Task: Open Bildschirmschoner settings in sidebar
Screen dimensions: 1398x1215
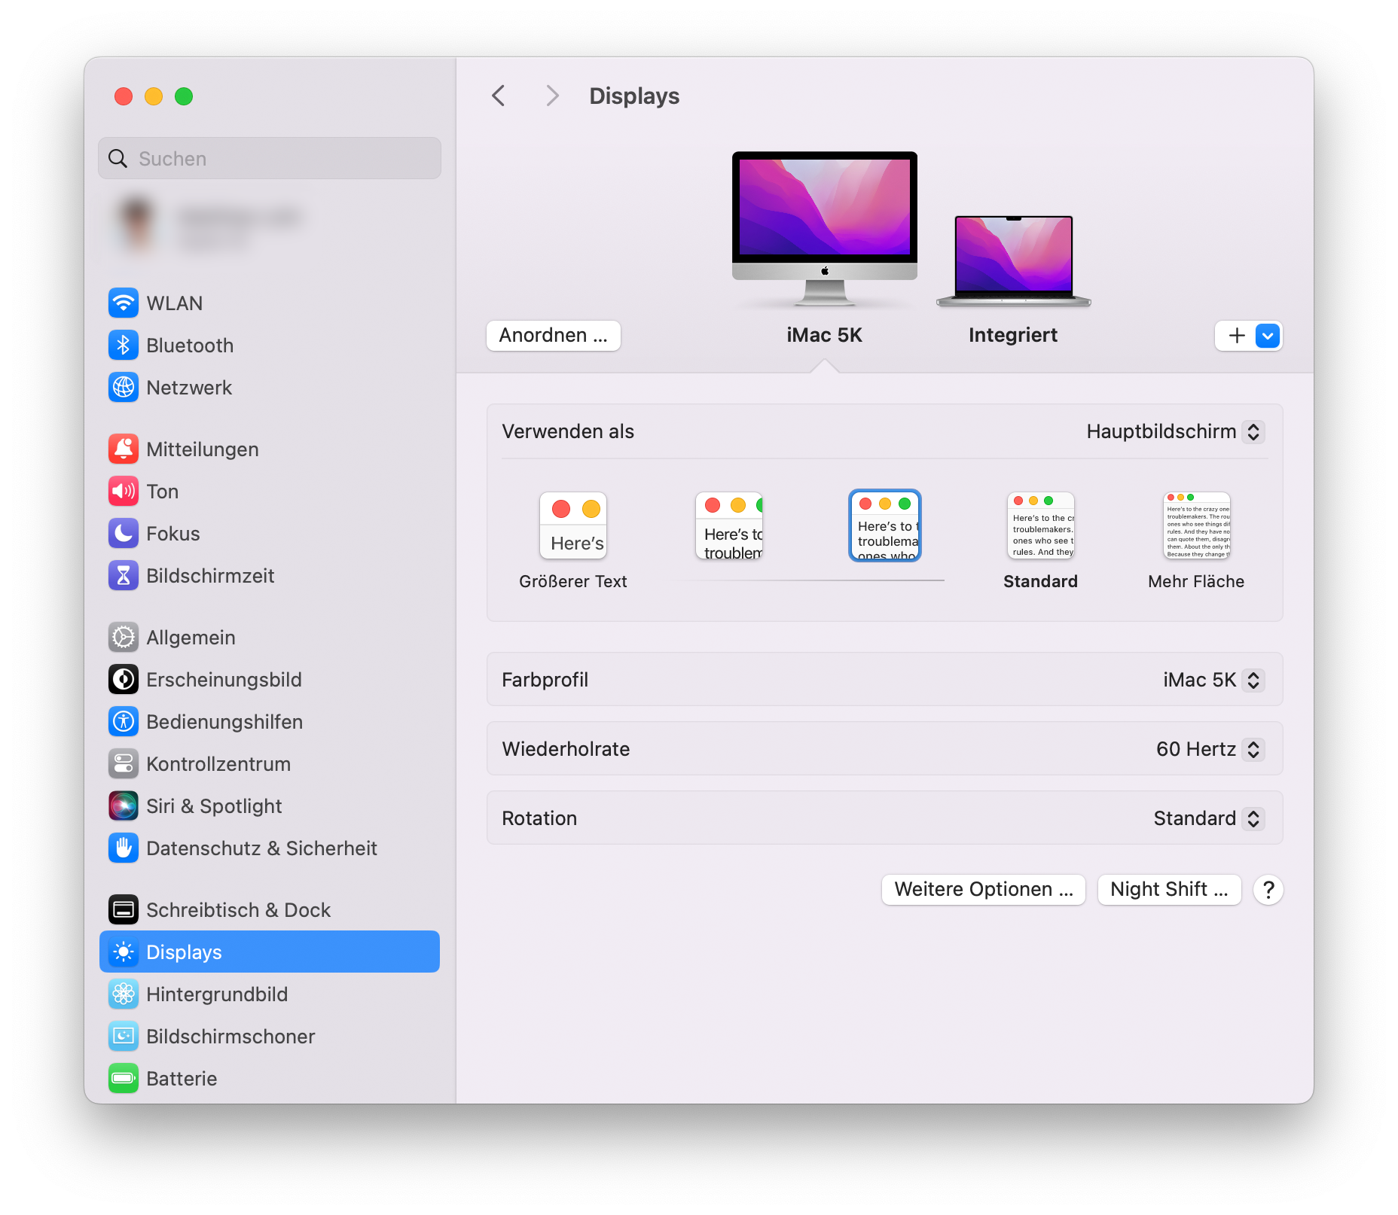Action: [x=269, y=1037]
